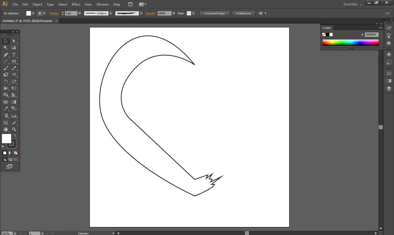Open the Brushes panel icon in dock
Viewport: 394px width, 235px height.
(389, 36)
